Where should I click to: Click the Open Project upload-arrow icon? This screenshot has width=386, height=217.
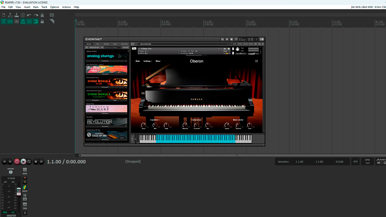pyautogui.click(x=10, y=15)
